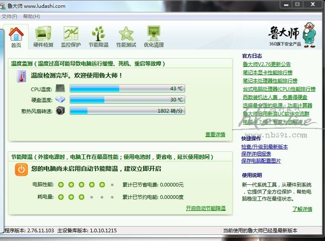
Task: Click the thermometer temperature icon
Action: (x=21, y=76)
